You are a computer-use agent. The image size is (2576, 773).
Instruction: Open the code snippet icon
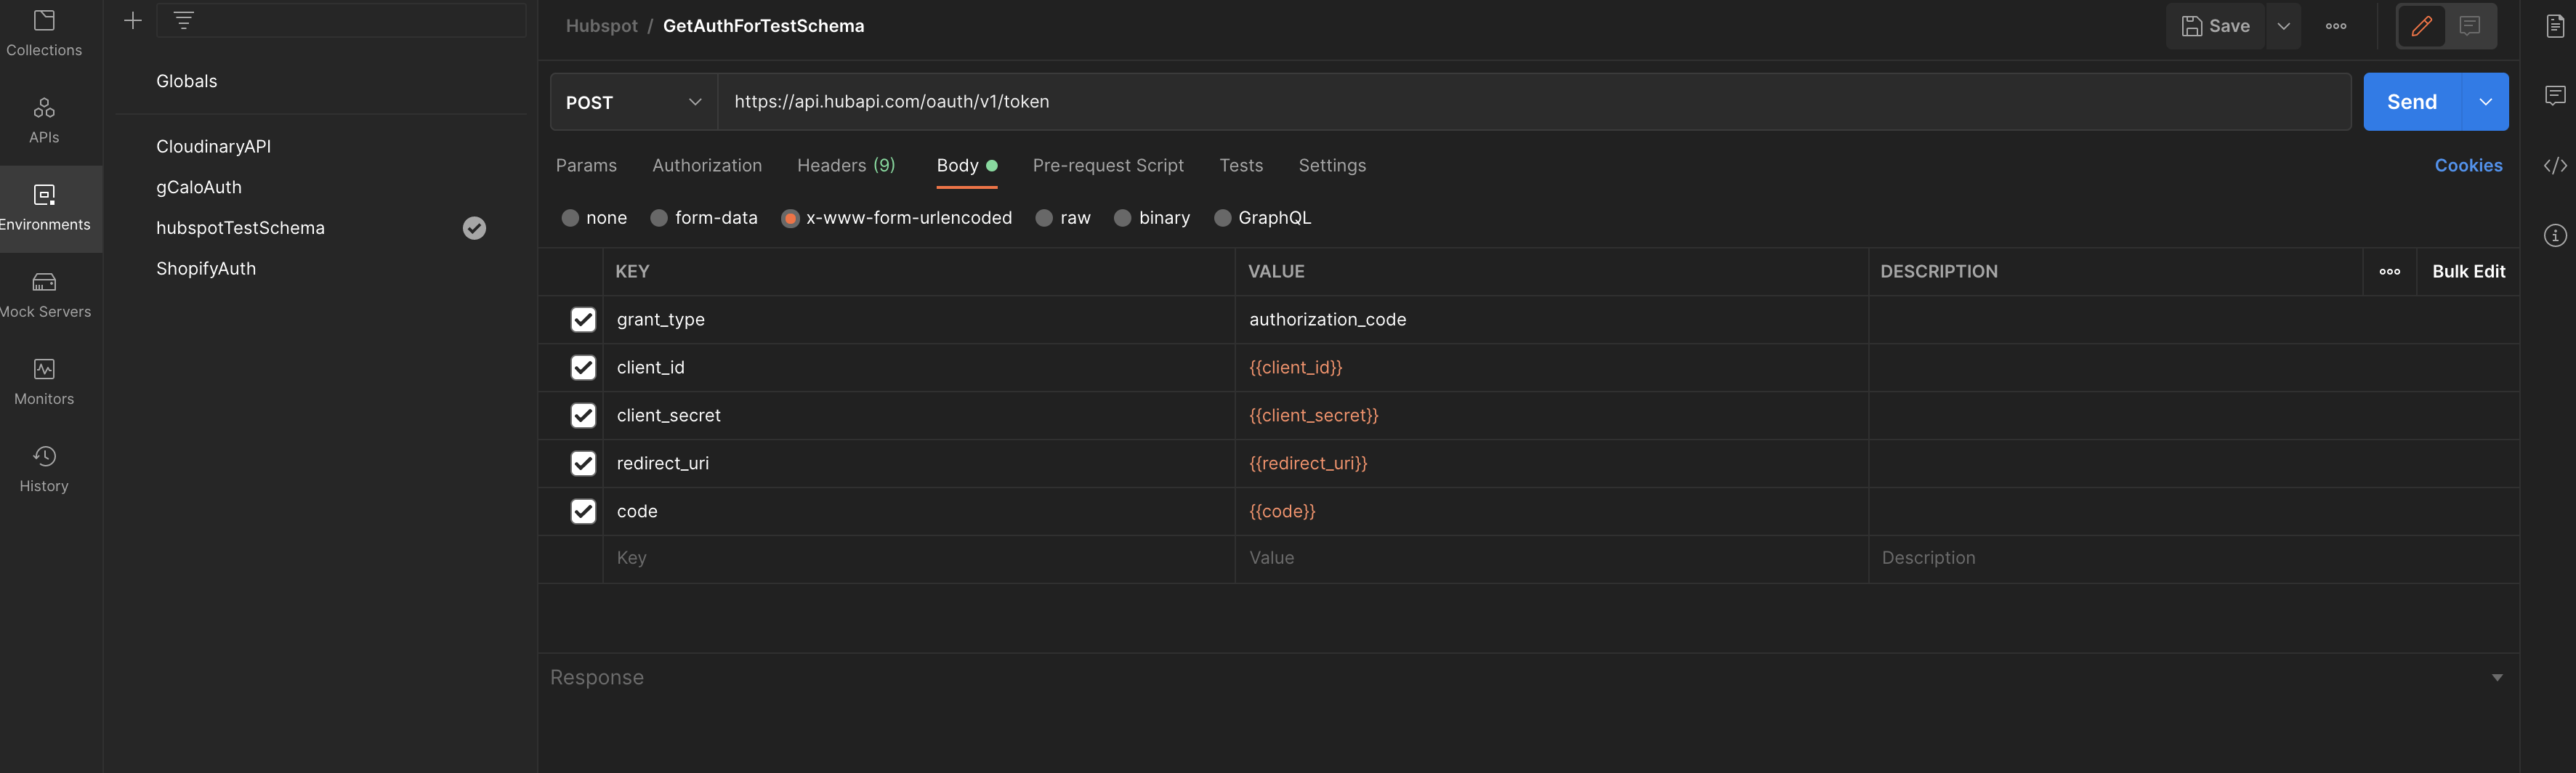point(2554,165)
